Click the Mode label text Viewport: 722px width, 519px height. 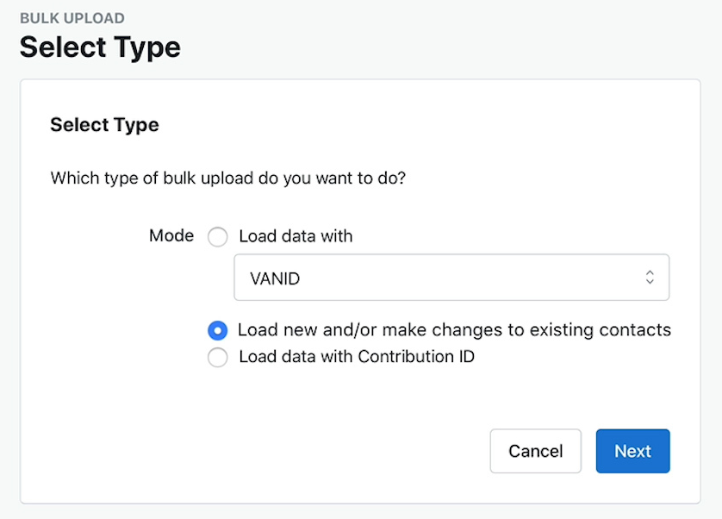[171, 236]
